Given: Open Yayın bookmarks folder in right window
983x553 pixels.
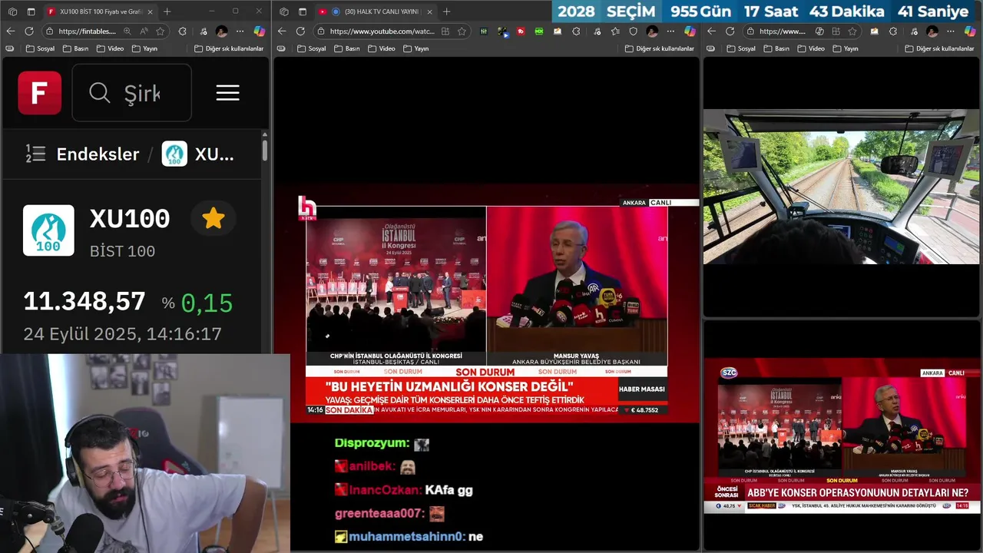Looking at the screenshot, I should tap(846, 48).
